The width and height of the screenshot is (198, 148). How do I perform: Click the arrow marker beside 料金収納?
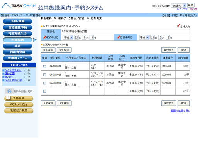(35, 40)
